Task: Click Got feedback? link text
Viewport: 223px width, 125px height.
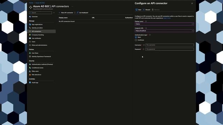Action: coord(84,12)
